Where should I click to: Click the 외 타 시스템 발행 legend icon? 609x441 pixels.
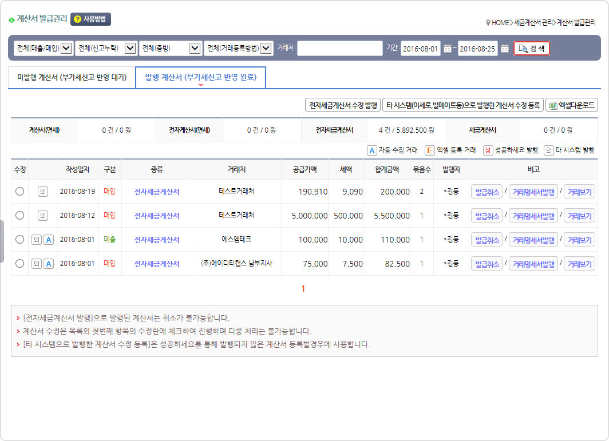[548, 150]
